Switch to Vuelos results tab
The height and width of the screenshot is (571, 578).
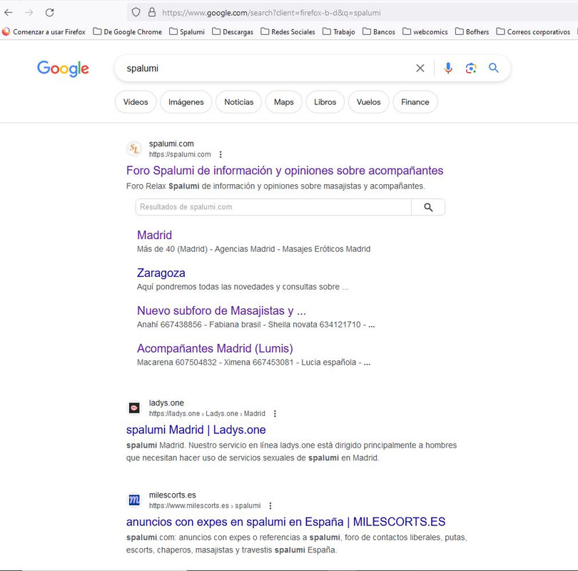[369, 102]
